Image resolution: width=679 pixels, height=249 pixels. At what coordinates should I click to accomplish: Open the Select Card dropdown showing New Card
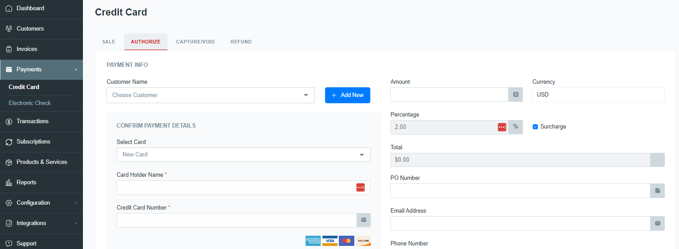pos(243,155)
